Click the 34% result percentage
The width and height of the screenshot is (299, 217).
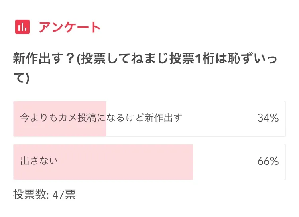pyautogui.click(x=268, y=118)
